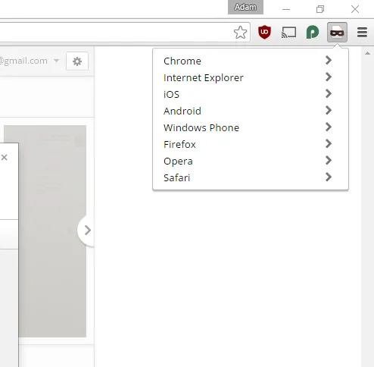Open Chrome's hamburger menu
The width and height of the screenshot is (374, 367).
coord(362,33)
